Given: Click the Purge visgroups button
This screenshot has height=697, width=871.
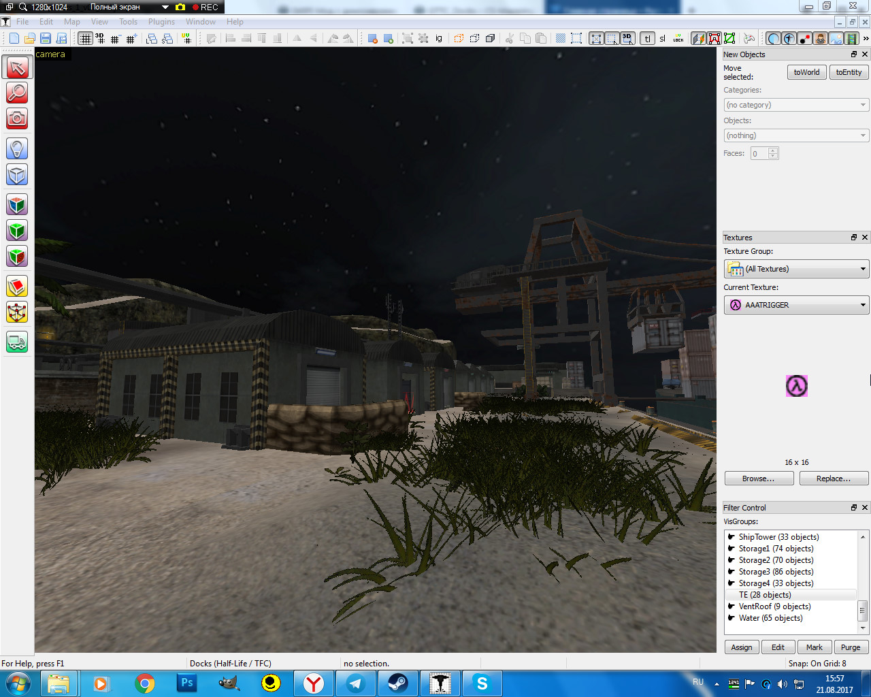Looking at the screenshot, I should pyautogui.click(x=851, y=647).
